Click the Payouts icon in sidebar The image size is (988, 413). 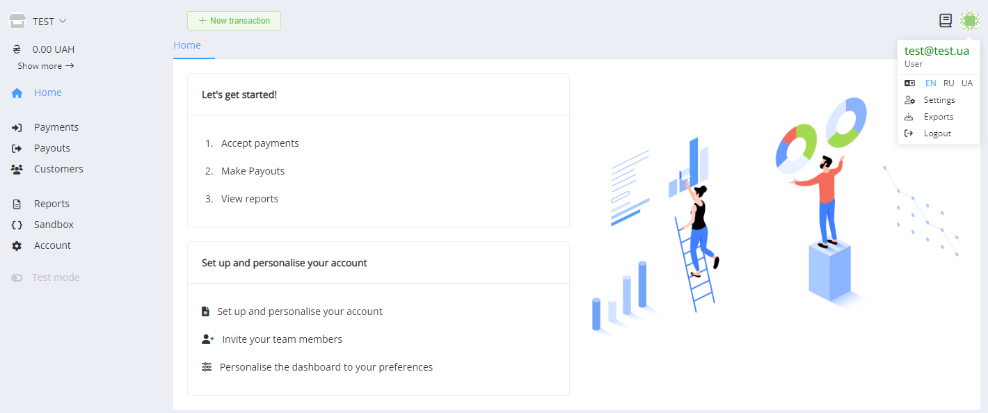point(17,149)
